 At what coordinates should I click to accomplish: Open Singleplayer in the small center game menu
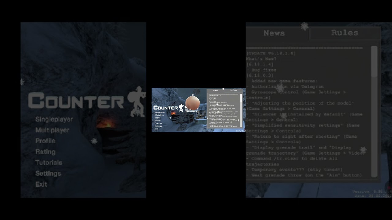pyautogui.click(x=160, y=112)
